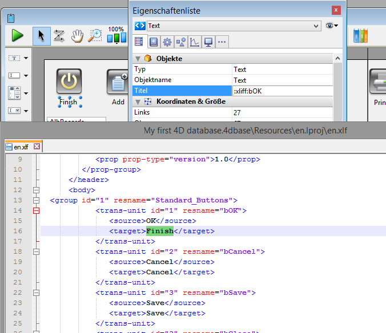Close the en.xlf tab
This screenshot has height=333, width=386.
pyautogui.click(x=37, y=147)
